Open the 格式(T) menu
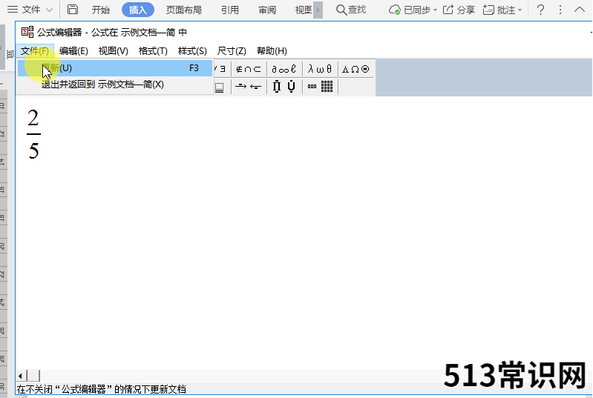The width and height of the screenshot is (593, 398). (153, 50)
